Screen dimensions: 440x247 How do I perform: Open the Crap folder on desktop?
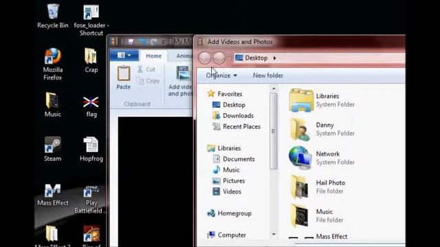click(91, 60)
